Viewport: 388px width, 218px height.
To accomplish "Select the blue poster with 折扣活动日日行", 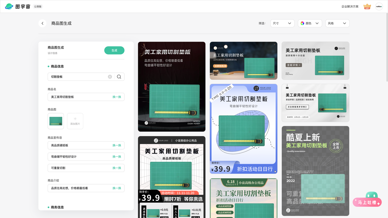I will pos(244,129).
